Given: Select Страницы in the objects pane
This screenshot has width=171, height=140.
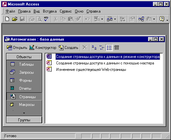Looking at the screenshot, I should pyautogui.click(x=24, y=97).
